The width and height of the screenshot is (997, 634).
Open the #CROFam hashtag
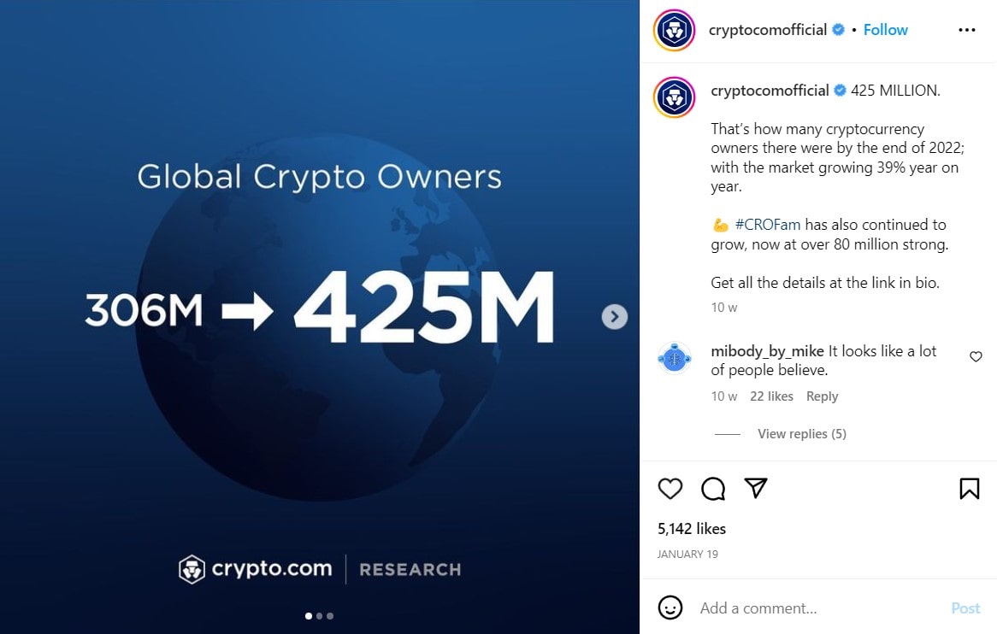point(767,225)
